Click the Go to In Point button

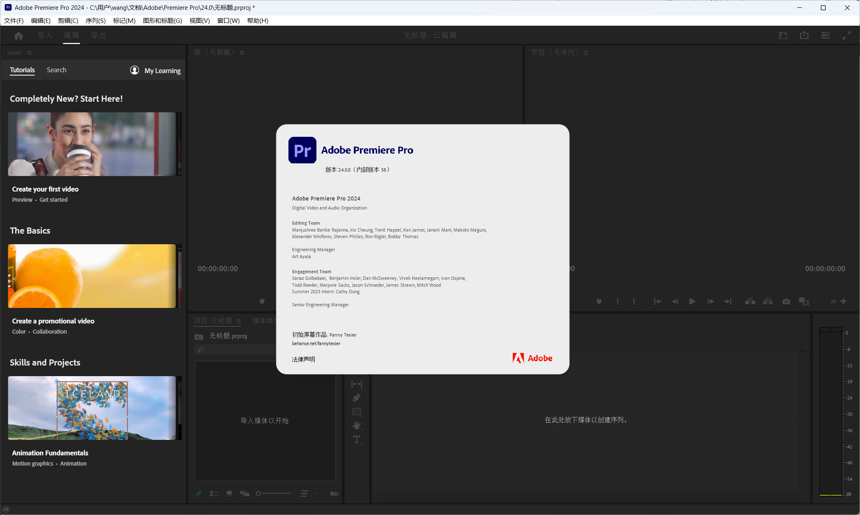point(658,301)
